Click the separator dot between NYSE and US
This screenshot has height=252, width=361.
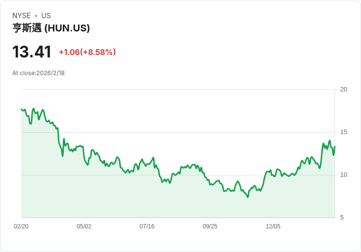point(36,16)
